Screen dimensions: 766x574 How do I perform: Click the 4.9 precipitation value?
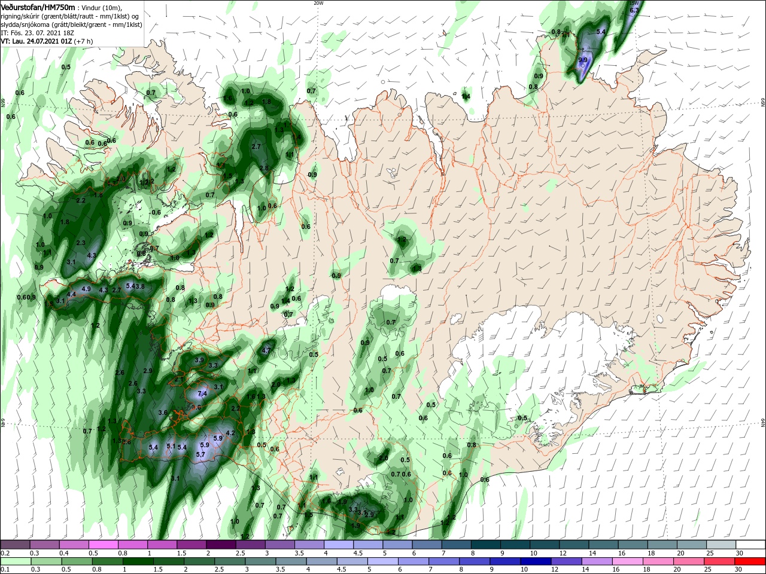[x=86, y=289]
